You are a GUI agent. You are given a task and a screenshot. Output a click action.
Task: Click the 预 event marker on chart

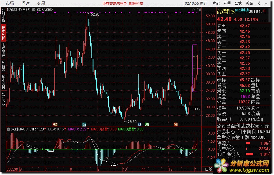point(176,125)
